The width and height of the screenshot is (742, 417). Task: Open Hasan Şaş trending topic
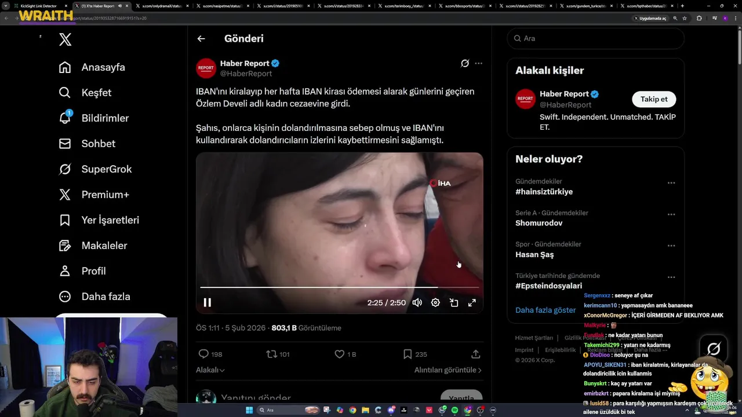tap(534, 254)
